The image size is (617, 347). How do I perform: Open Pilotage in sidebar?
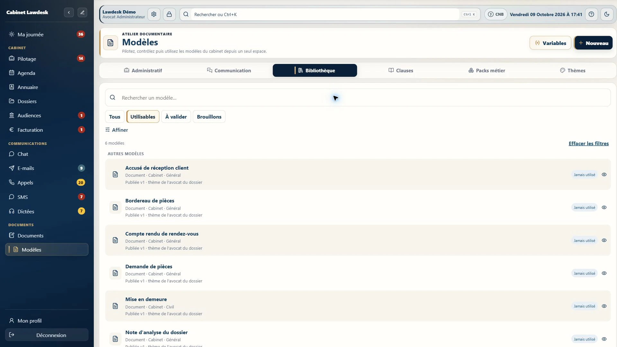[x=47, y=59]
